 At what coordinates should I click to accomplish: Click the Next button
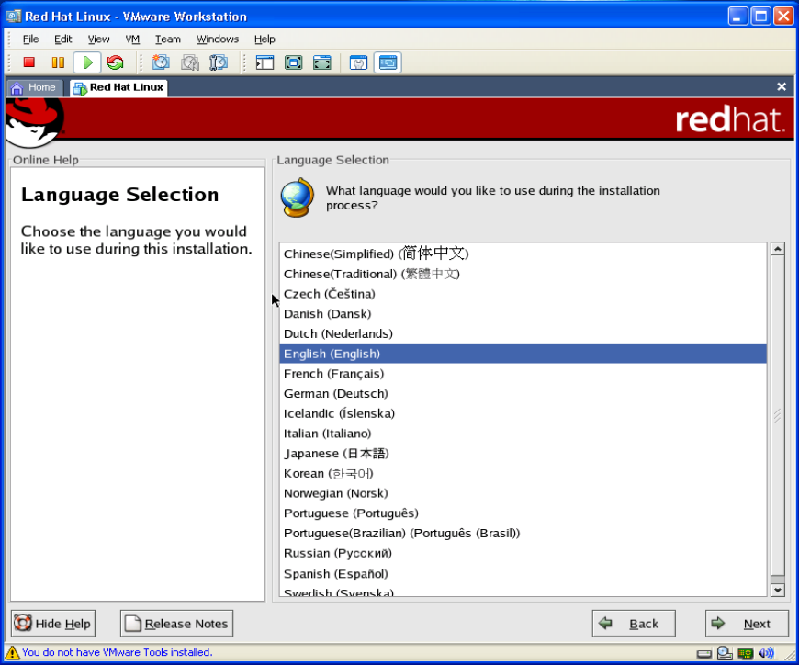click(747, 624)
